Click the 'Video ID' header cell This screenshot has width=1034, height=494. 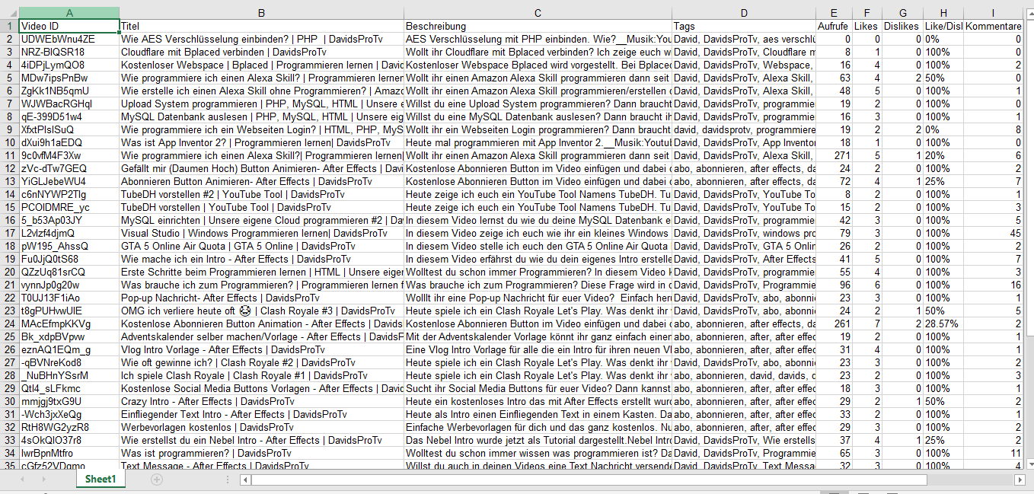coord(69,27)
